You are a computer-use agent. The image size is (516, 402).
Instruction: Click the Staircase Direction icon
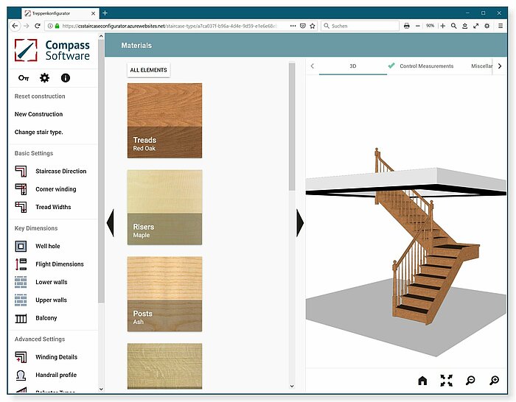tap(21, 172)
